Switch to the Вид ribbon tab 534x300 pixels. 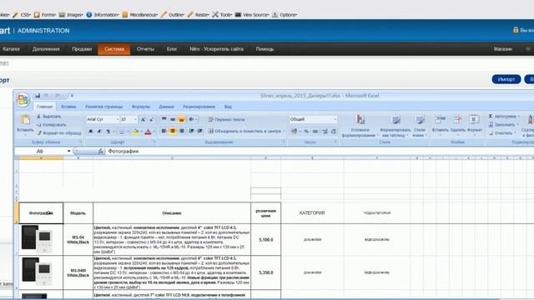(x=228, y=107)
